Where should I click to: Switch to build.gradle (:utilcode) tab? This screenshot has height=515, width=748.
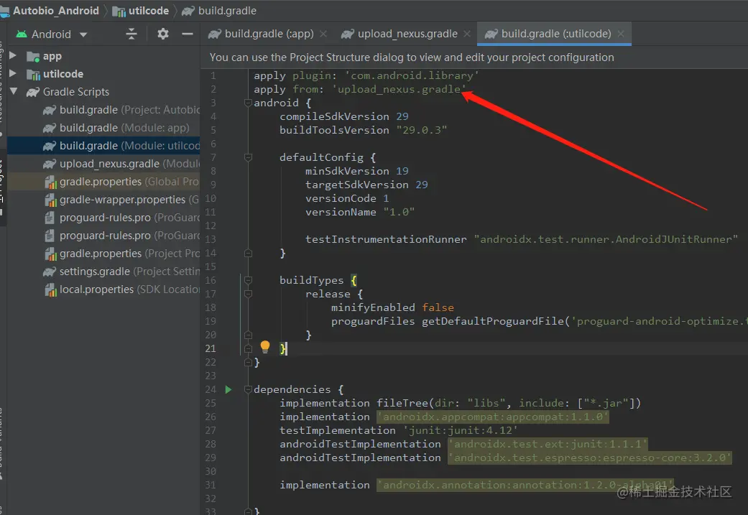pyautogui.click(x=555, y=34)
